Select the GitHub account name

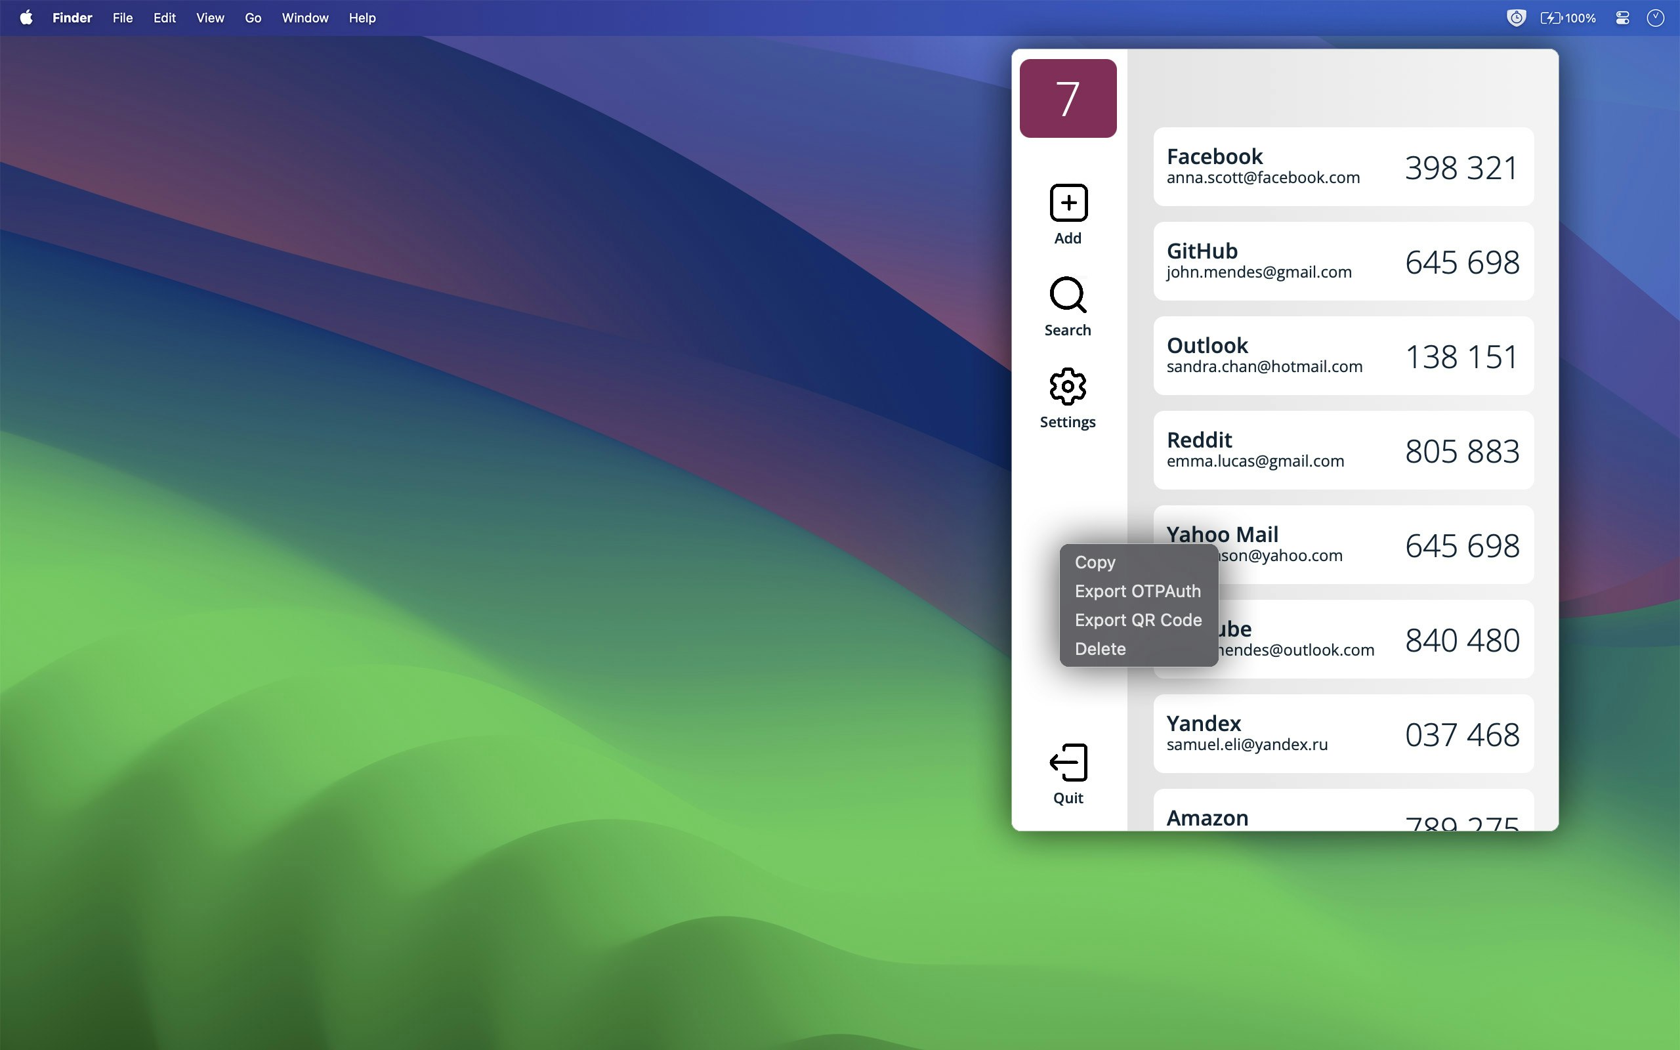tap(1202, 251)
